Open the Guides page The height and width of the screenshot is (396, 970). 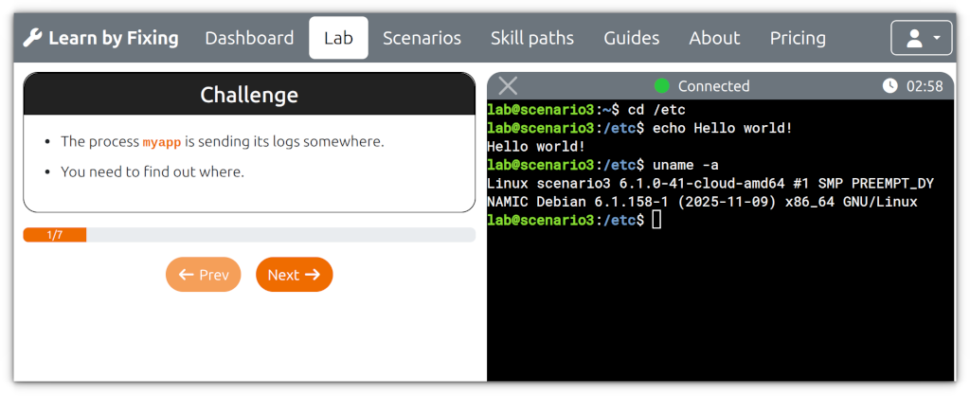[631, 38]
